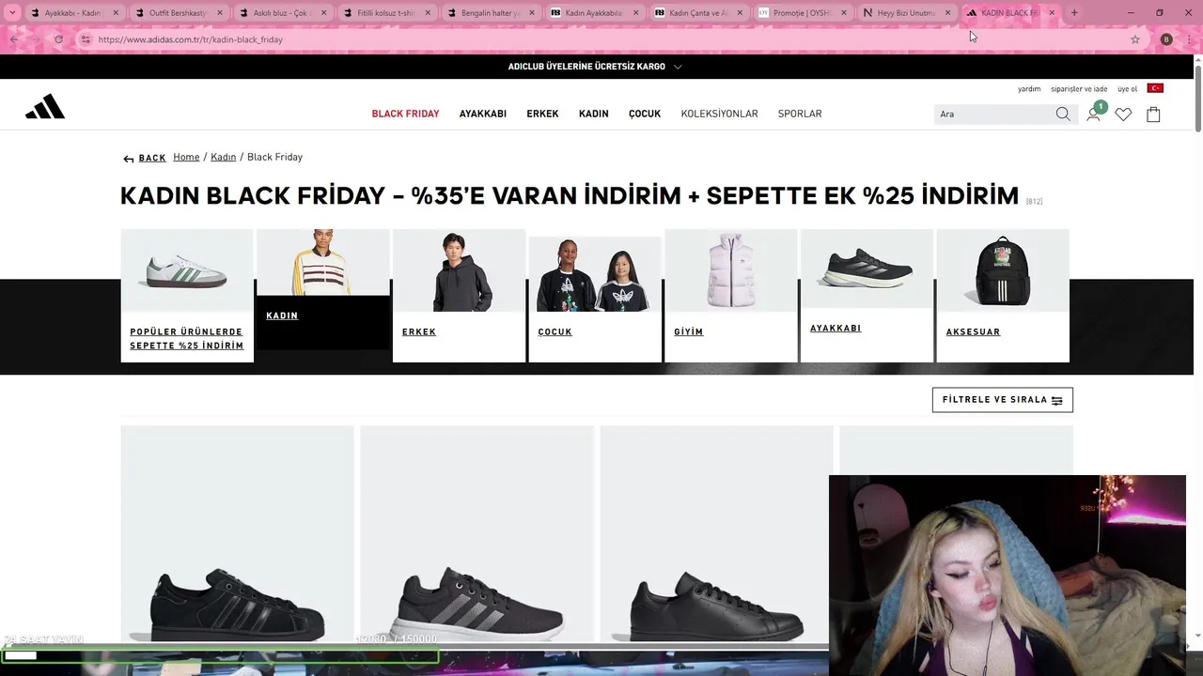1203x676 pixels.
Task: Click the Ara search field
Action: 994,114
